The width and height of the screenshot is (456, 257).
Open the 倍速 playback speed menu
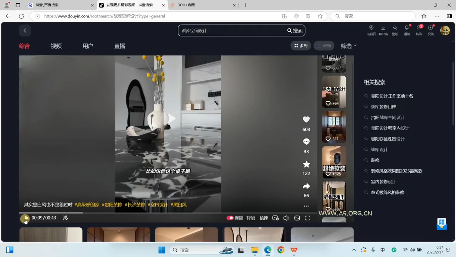pyautogui.click(x=264, y=218)
